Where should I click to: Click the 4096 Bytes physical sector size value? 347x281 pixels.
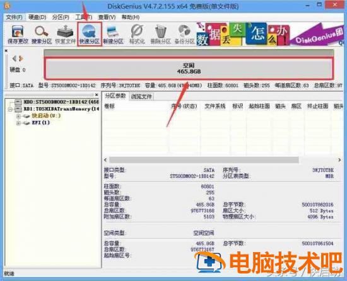click(321, 217)
